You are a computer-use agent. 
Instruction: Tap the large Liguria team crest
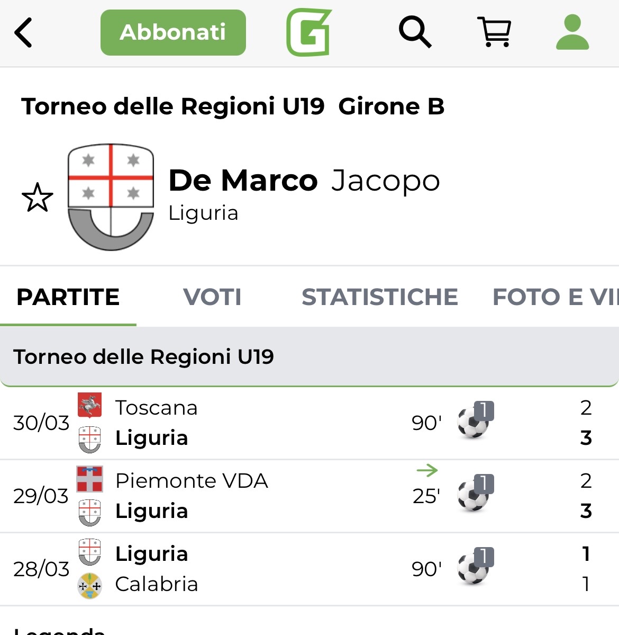click(111, 197)
